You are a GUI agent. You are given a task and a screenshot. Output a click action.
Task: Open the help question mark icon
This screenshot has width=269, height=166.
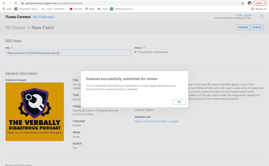(261, 17)
